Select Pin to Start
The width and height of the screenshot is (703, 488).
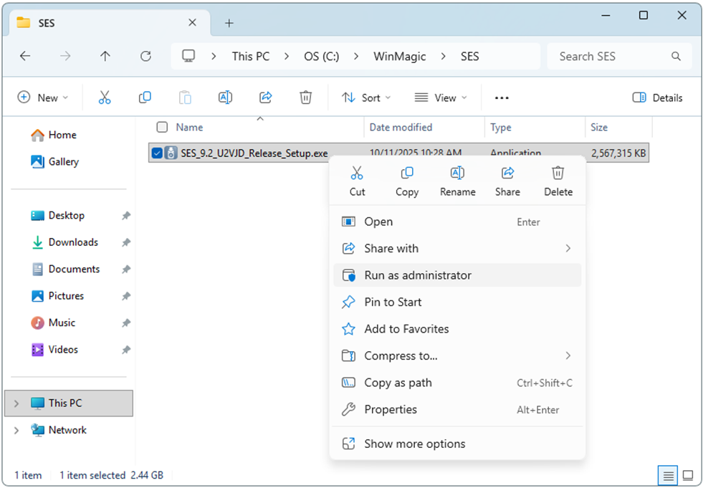pos(457,302)
